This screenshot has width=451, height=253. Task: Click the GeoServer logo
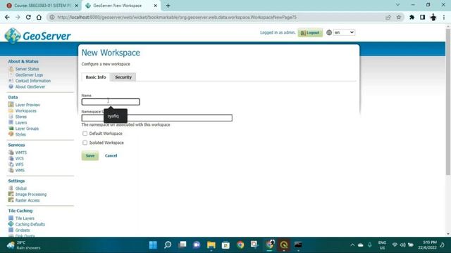tap(37, 36)
